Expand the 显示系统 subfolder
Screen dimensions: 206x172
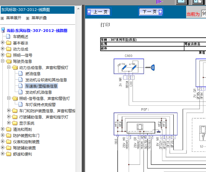click(9, 123)
